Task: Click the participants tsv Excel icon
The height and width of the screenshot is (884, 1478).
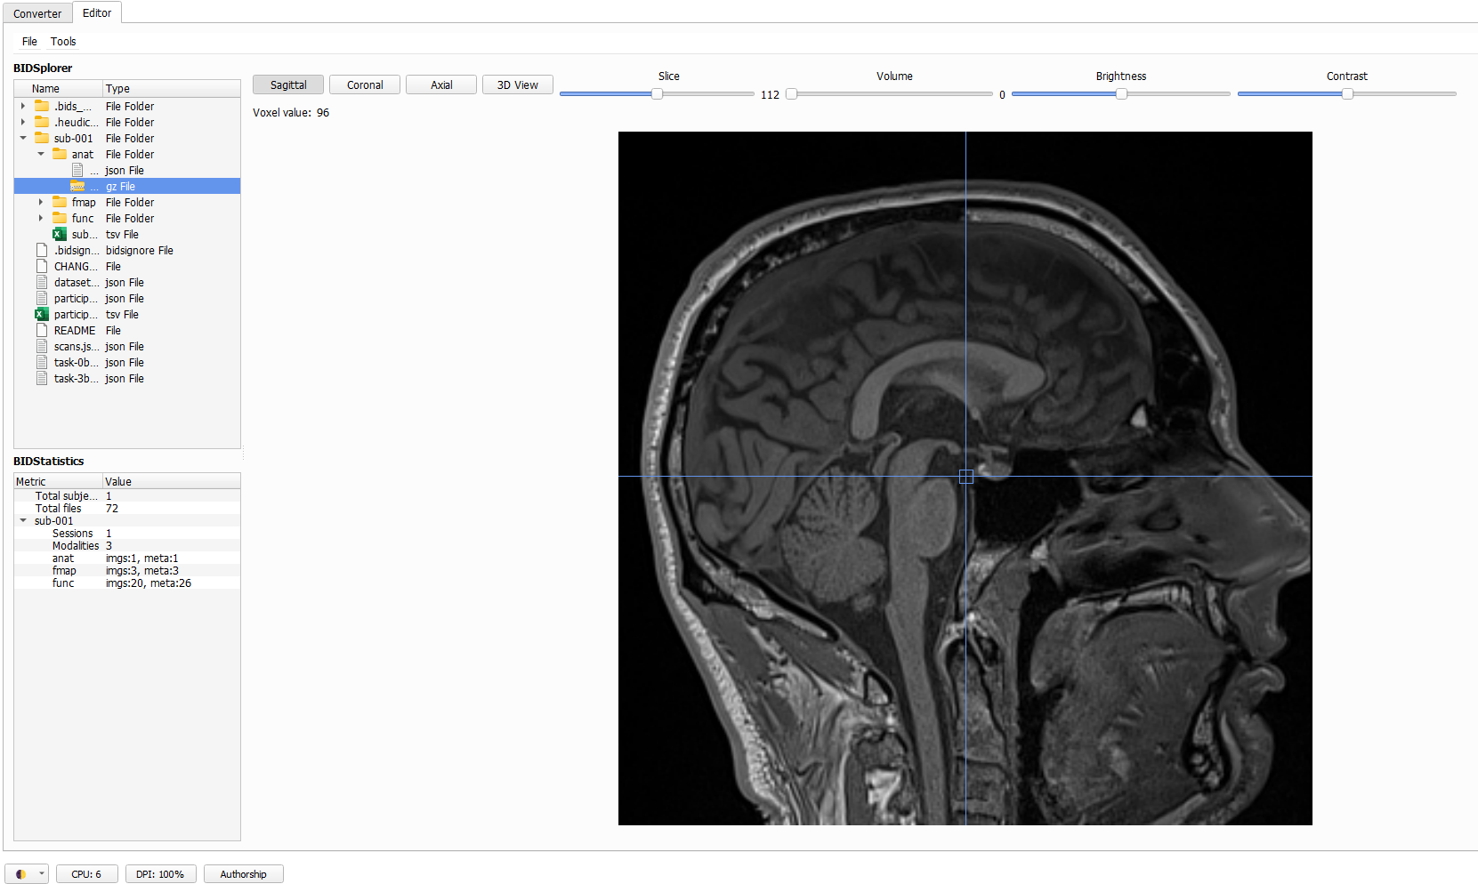Action: coord(42,315)
